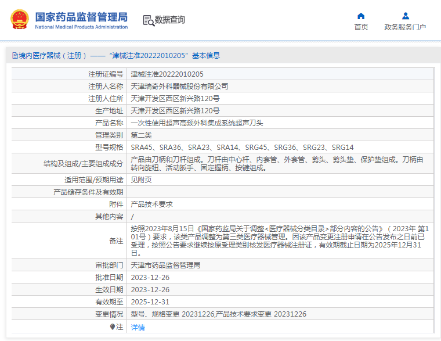Open the data query search icon
This screenshot has height=341, width=441.
[149, 20]
